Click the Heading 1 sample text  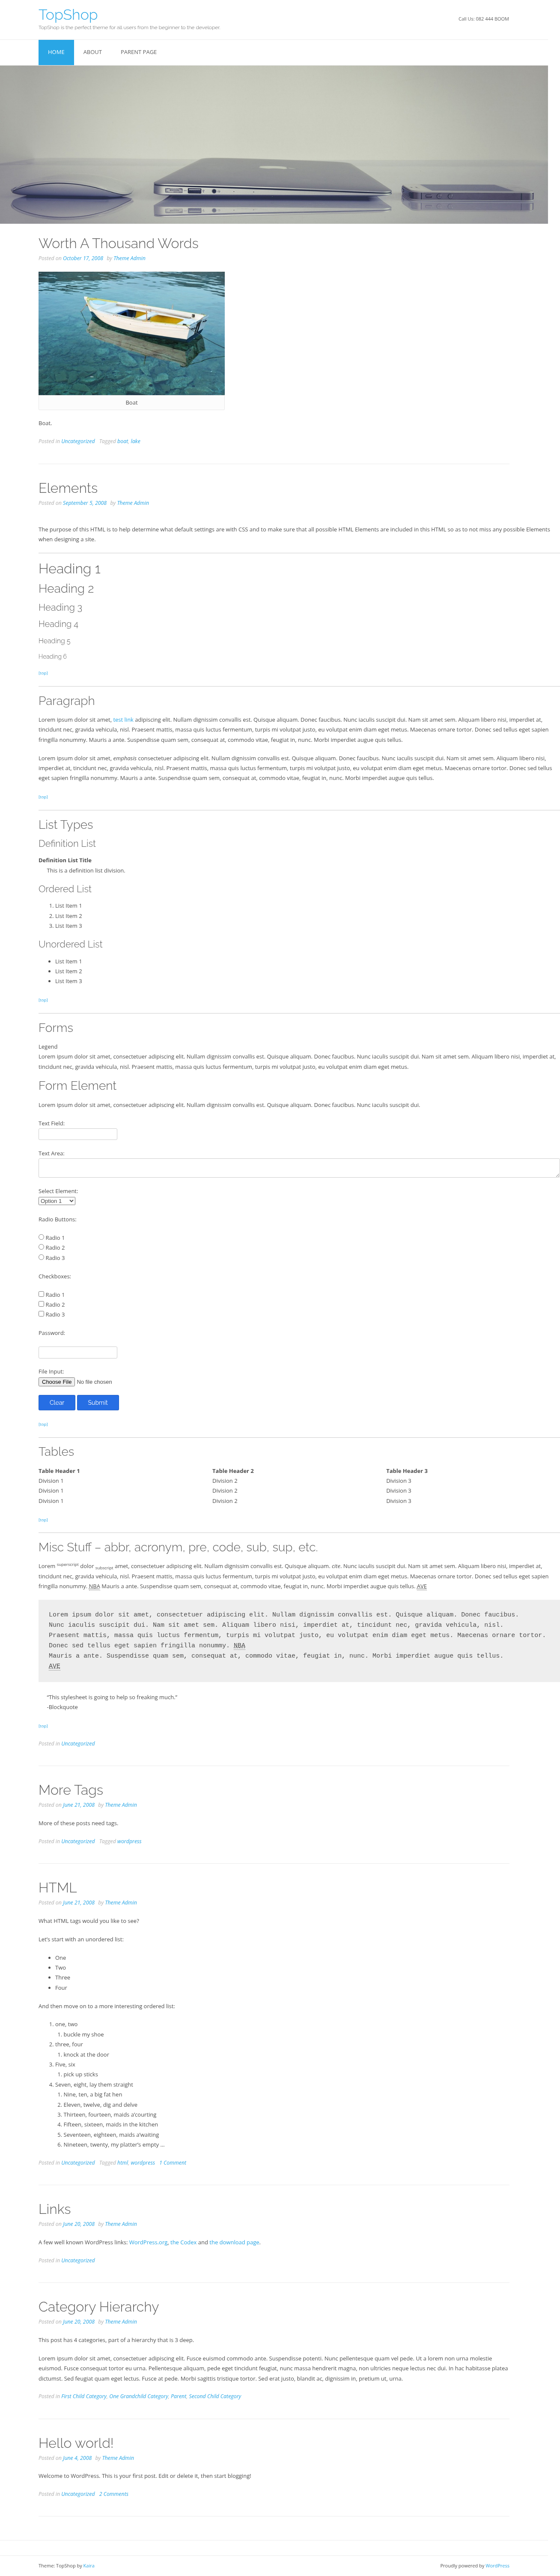(x=70, y=569)
